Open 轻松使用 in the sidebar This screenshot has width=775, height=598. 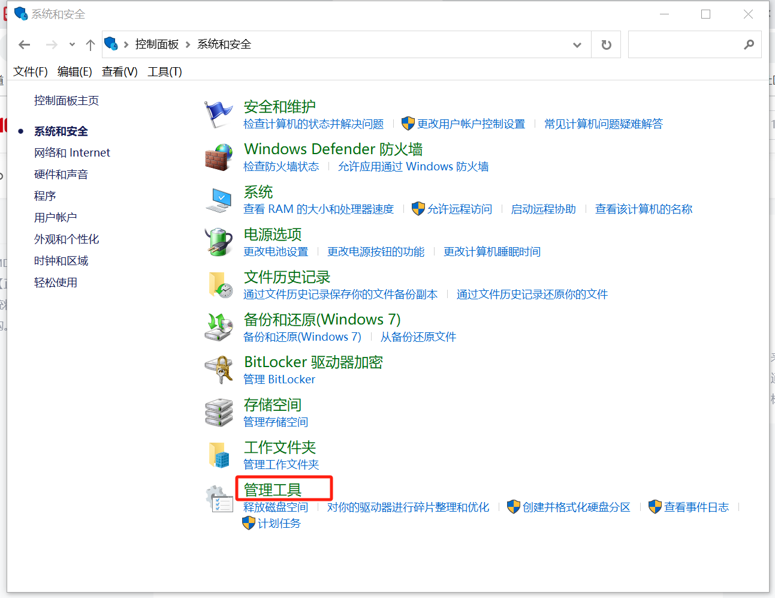click(x=56, y=283)
